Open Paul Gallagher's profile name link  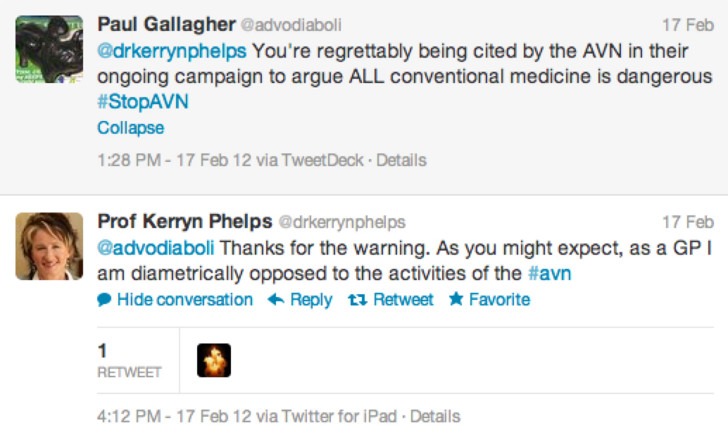point(166,25)
